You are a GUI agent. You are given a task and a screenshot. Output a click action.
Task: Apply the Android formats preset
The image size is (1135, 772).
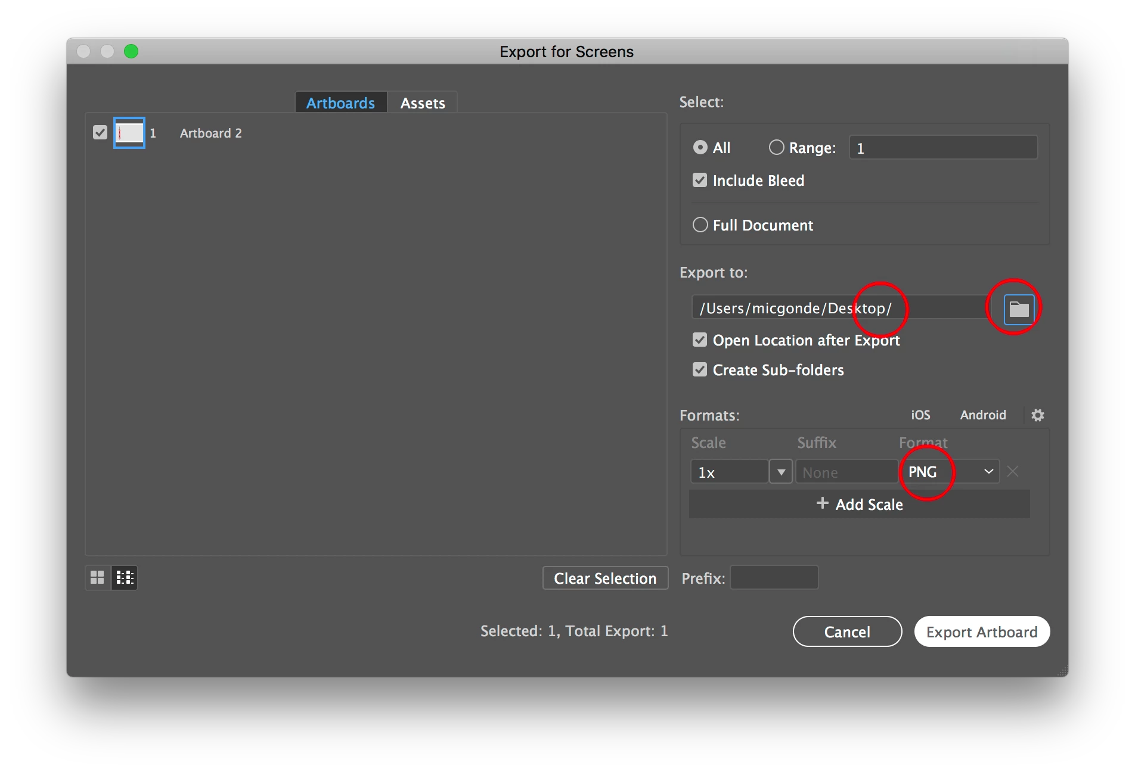click(x=983, y=415)
